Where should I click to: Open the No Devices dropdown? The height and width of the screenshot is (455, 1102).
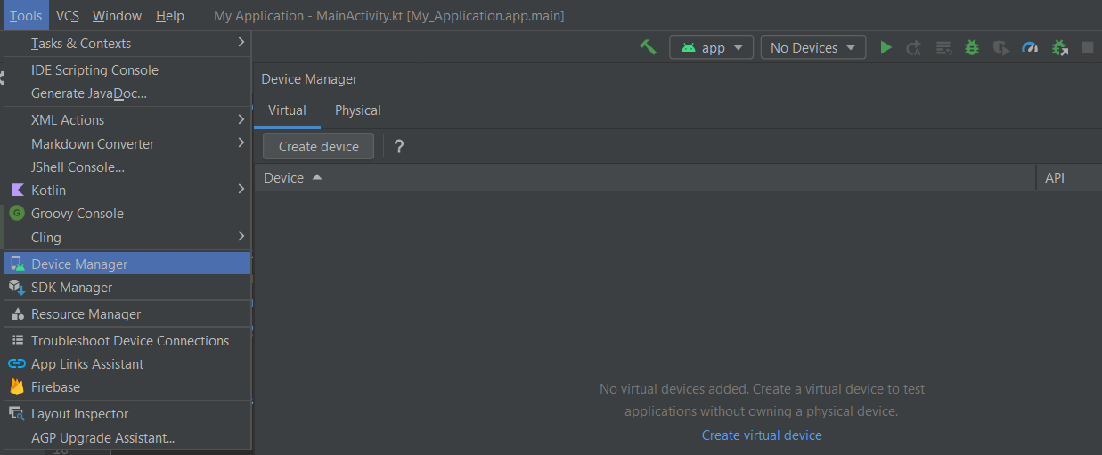812,47
